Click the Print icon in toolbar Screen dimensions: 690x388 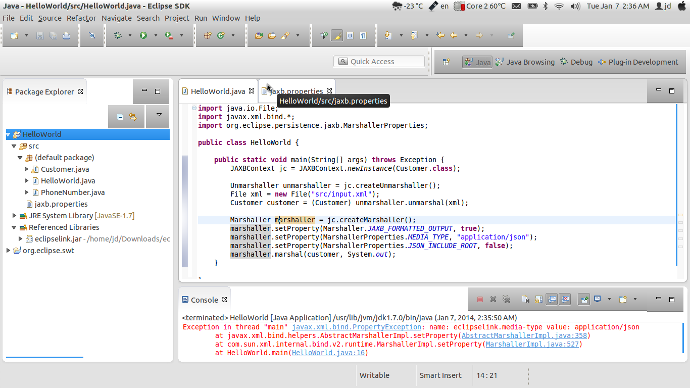(67, 35)
